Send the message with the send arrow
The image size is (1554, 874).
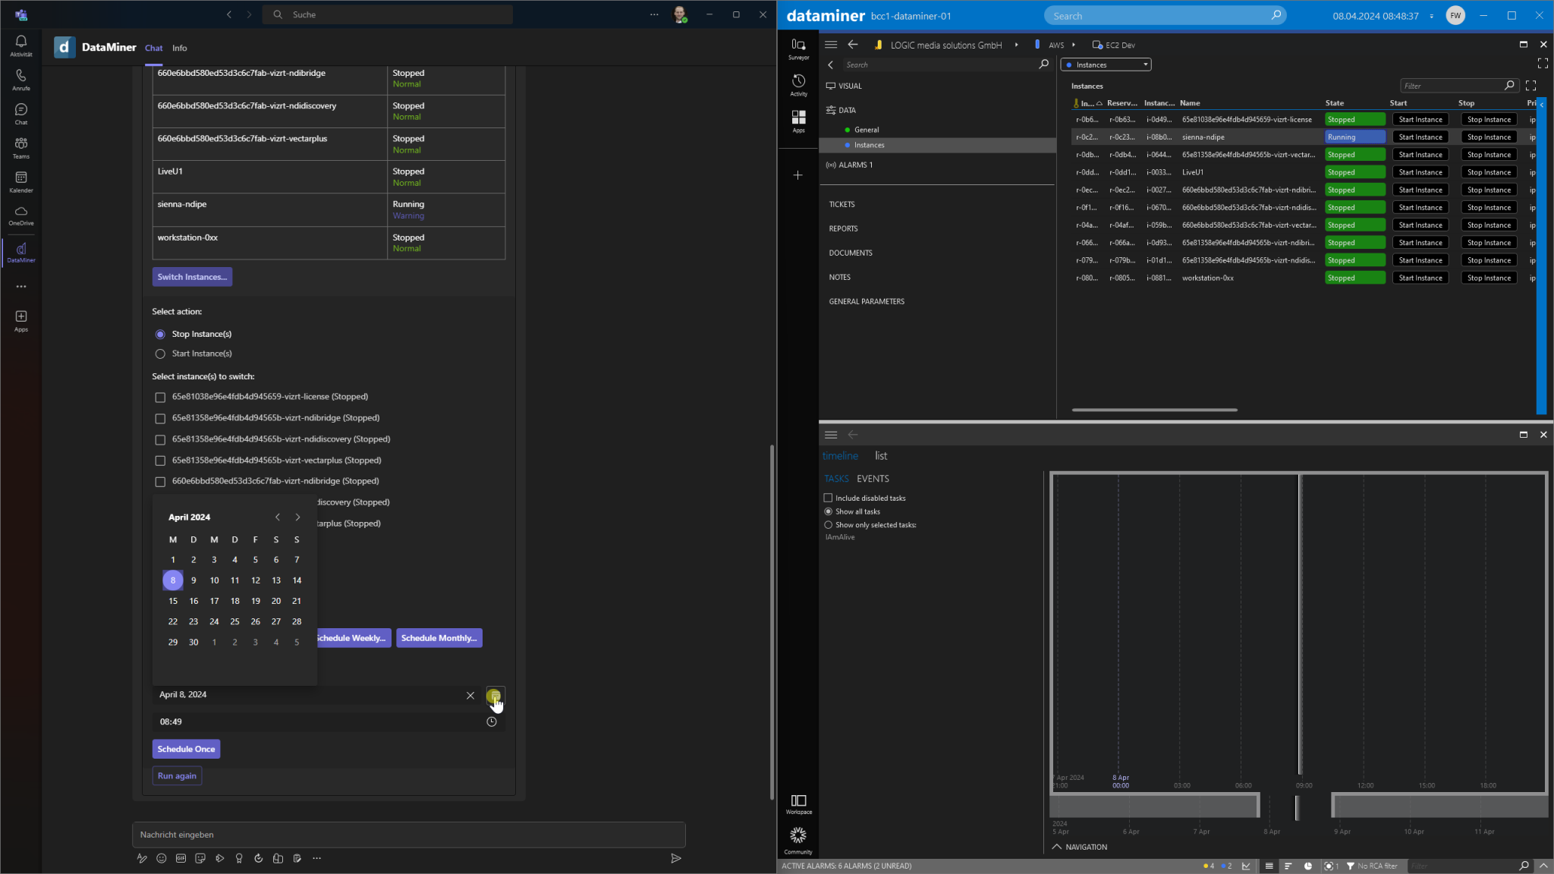tap(675, 858)
